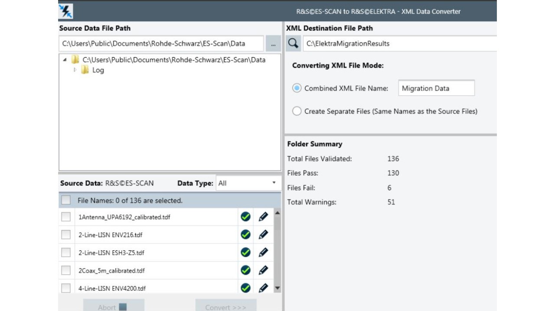
Task: Click the Total Warnings value 51
Action: click(391, 202)
